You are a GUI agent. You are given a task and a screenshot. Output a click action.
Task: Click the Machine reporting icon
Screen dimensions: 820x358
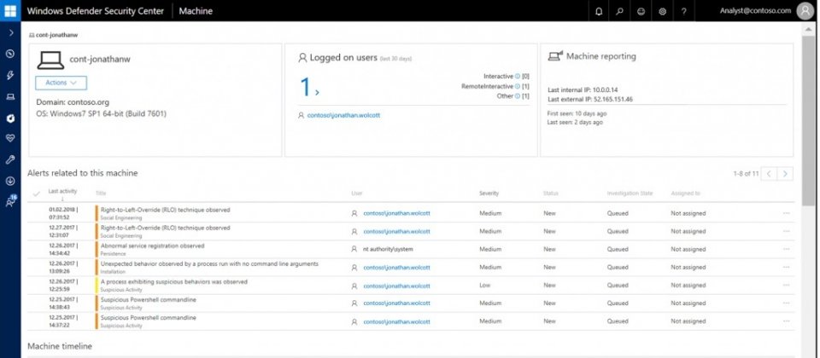coord(555,56)
